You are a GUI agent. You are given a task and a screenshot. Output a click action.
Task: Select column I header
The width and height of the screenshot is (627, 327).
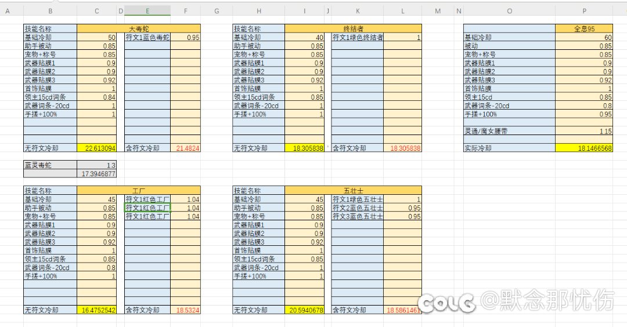click(304, 11)
